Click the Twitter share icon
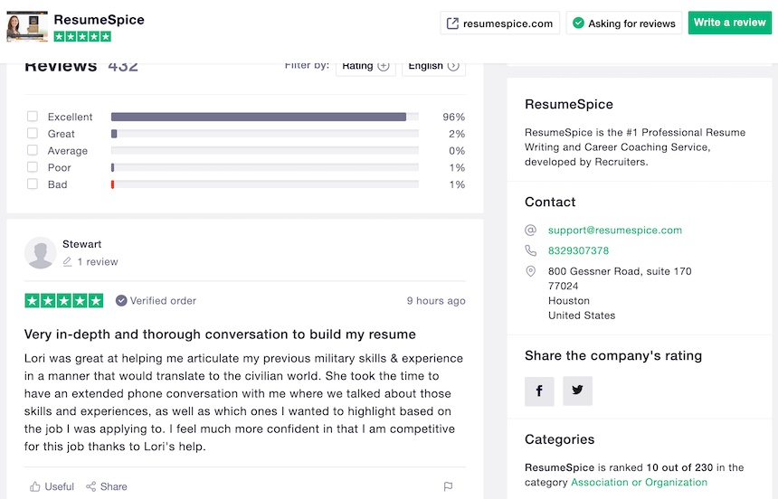This screenshot has width=778, height=499. pyautogui.click(x=577, y=391)
